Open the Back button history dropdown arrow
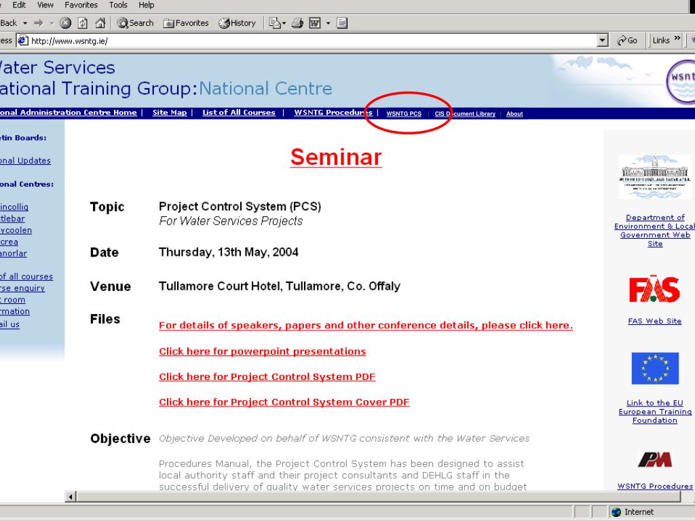695x521 pixels. (x=25, y=23)
